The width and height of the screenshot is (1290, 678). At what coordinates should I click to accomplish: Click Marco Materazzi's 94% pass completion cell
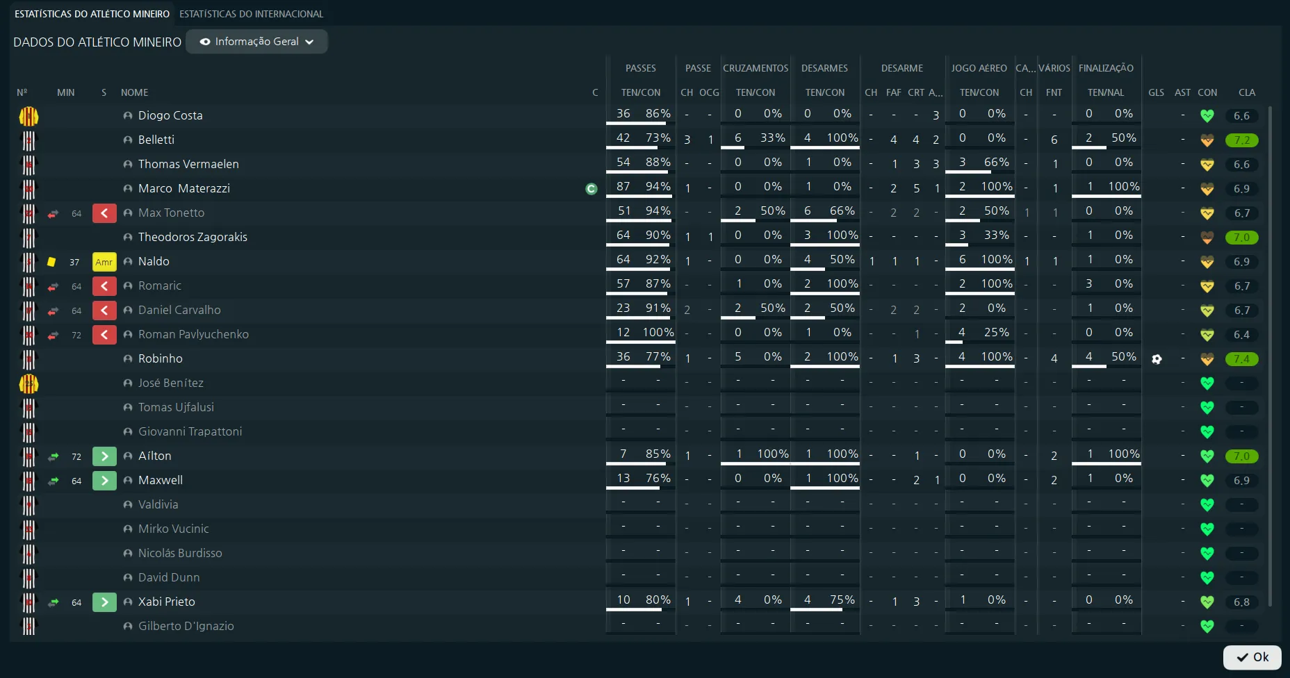[x=658, y=186]
